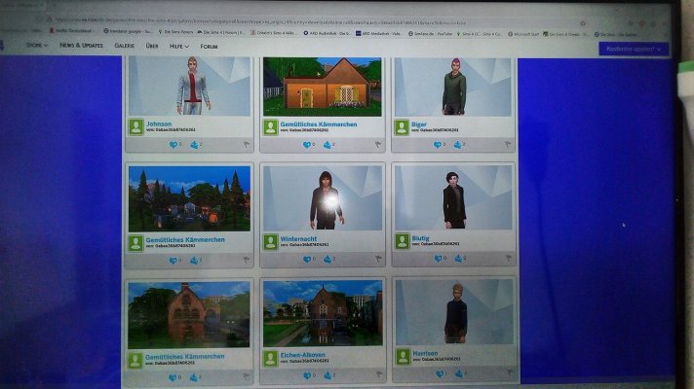Download the Biger sim via download icon
The height and width of the screenshot is (389, 694).
pos(458,144)
